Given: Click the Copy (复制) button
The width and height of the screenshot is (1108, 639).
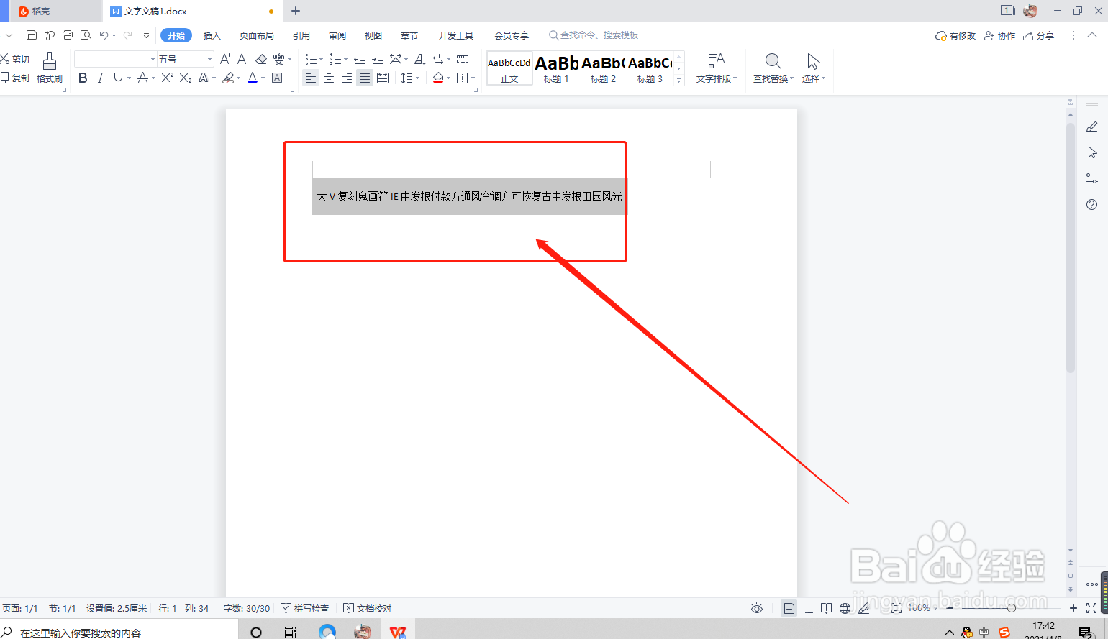Looking at the screenshot, I should [x=15, y=78].
